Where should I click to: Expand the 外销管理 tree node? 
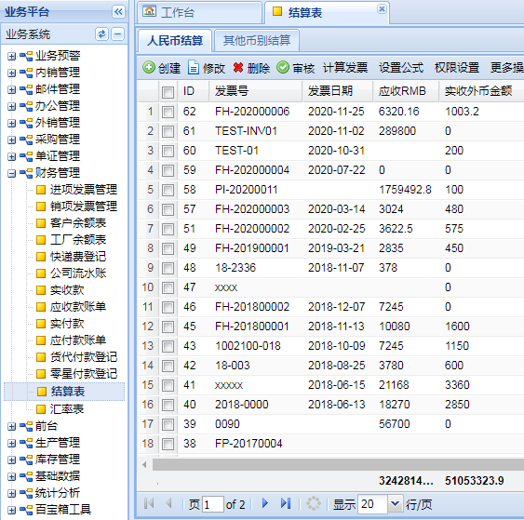coord(11,123)
